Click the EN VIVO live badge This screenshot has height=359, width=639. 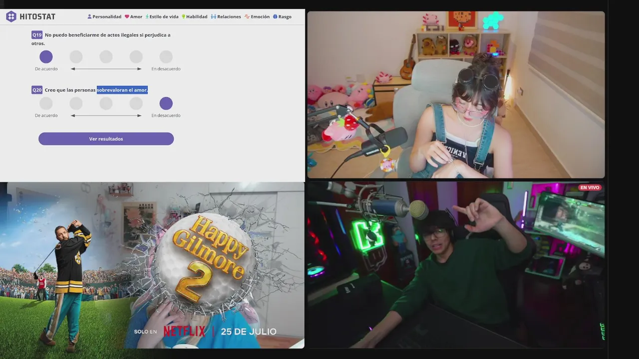point(590,187)
